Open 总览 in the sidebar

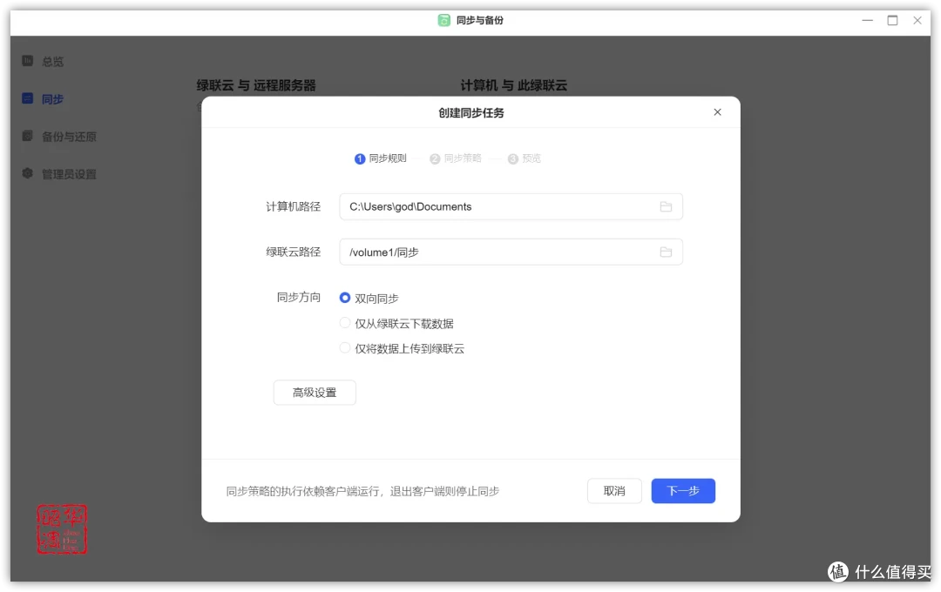[53, 61]
